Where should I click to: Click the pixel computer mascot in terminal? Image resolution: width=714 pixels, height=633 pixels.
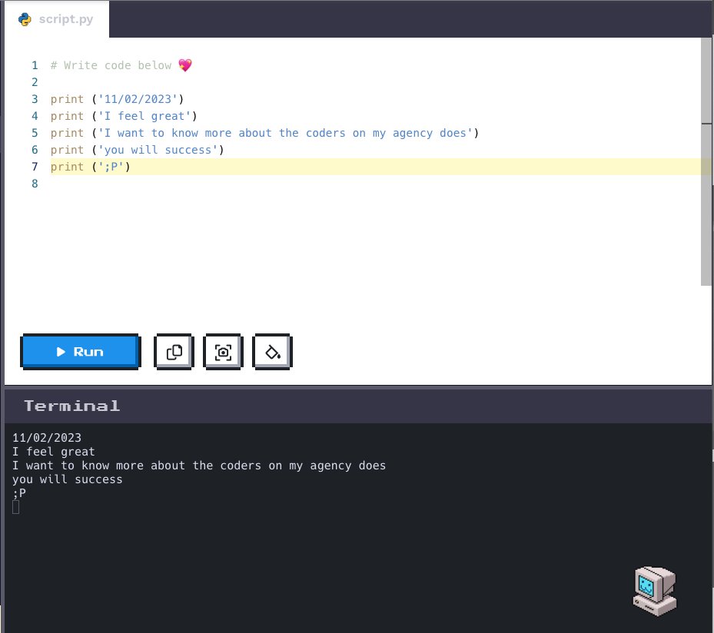click(x=655, y=591)
